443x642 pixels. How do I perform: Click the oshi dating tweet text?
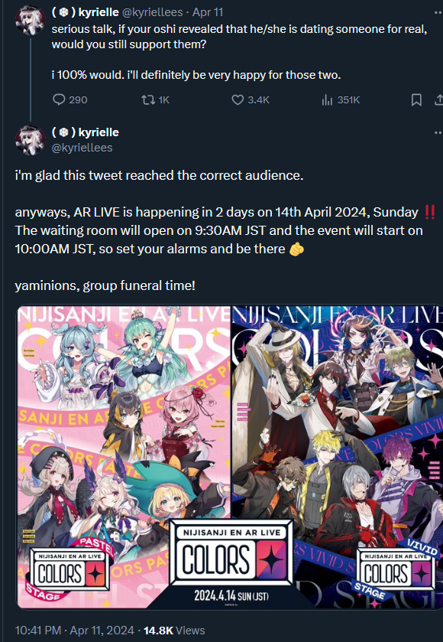coord(240,52)
